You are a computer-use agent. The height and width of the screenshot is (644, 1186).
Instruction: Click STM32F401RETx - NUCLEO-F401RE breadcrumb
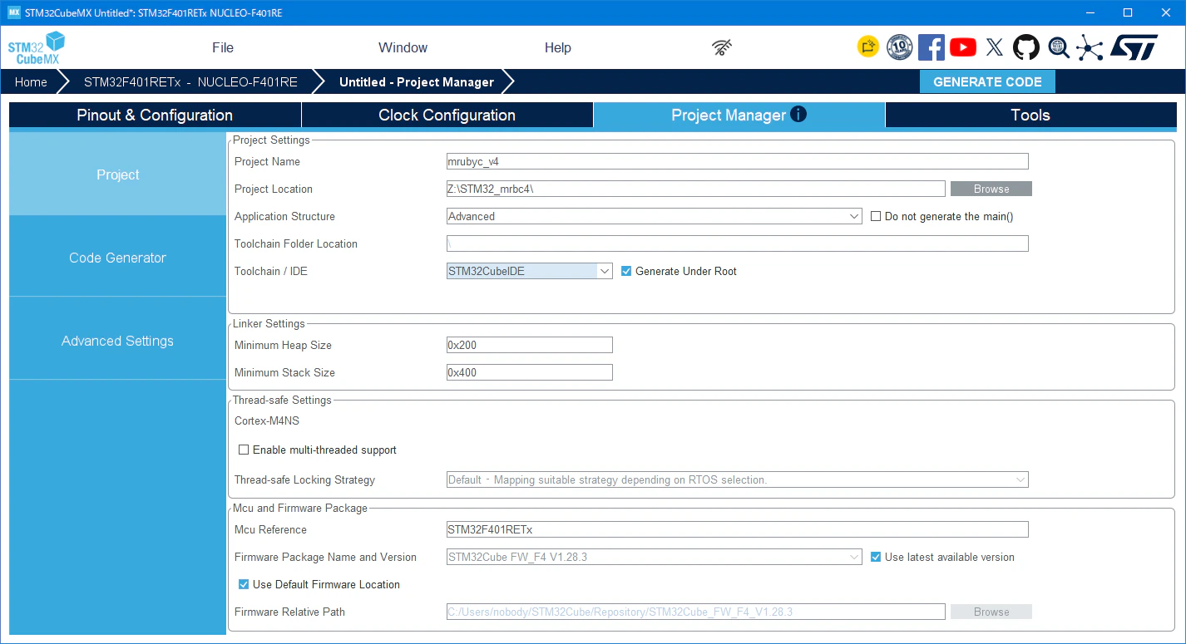point(190,81)
